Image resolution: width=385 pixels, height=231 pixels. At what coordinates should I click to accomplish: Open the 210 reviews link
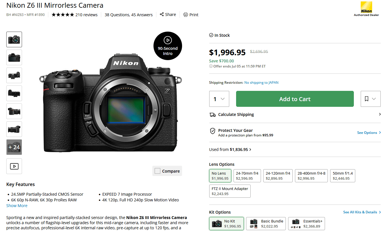(86, 15)
